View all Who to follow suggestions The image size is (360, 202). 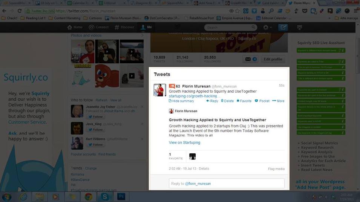pos(116,100)
